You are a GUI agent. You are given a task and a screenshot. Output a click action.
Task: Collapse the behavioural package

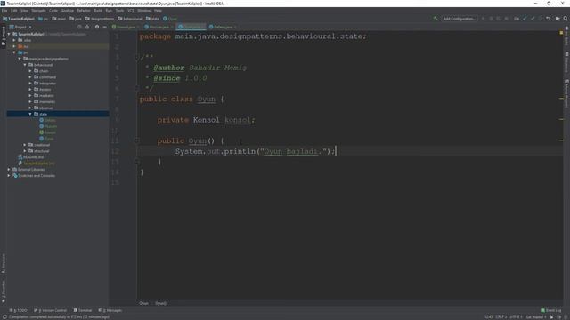tap(25, 65)
